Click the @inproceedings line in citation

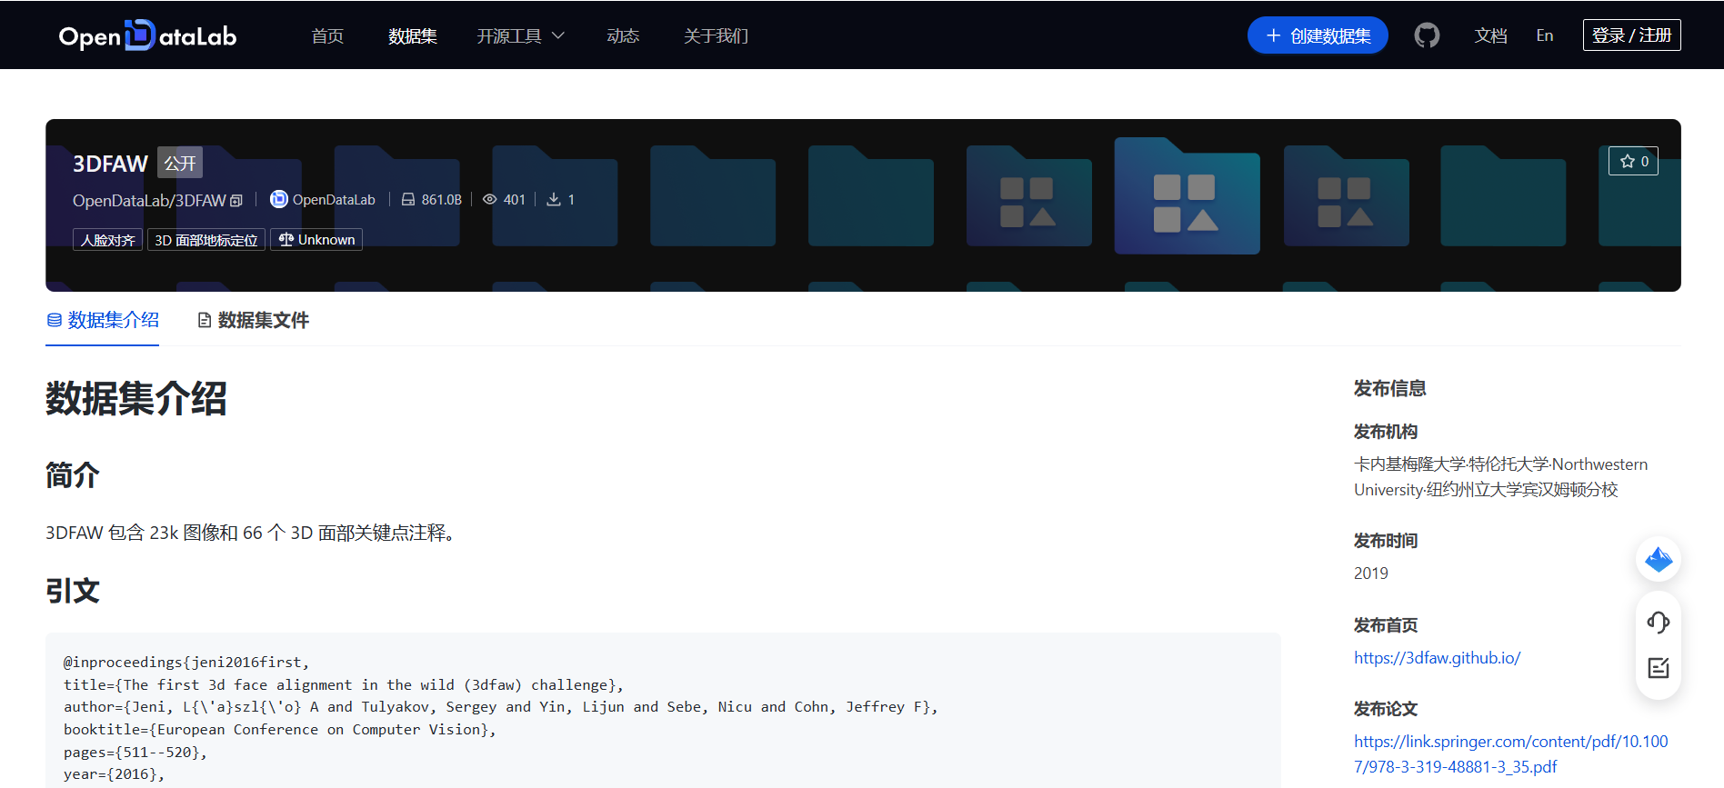click(186, 662)
